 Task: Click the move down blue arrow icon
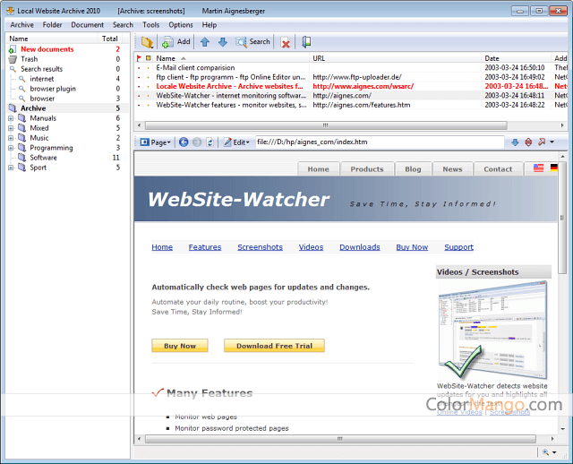[x=222, y=41]
